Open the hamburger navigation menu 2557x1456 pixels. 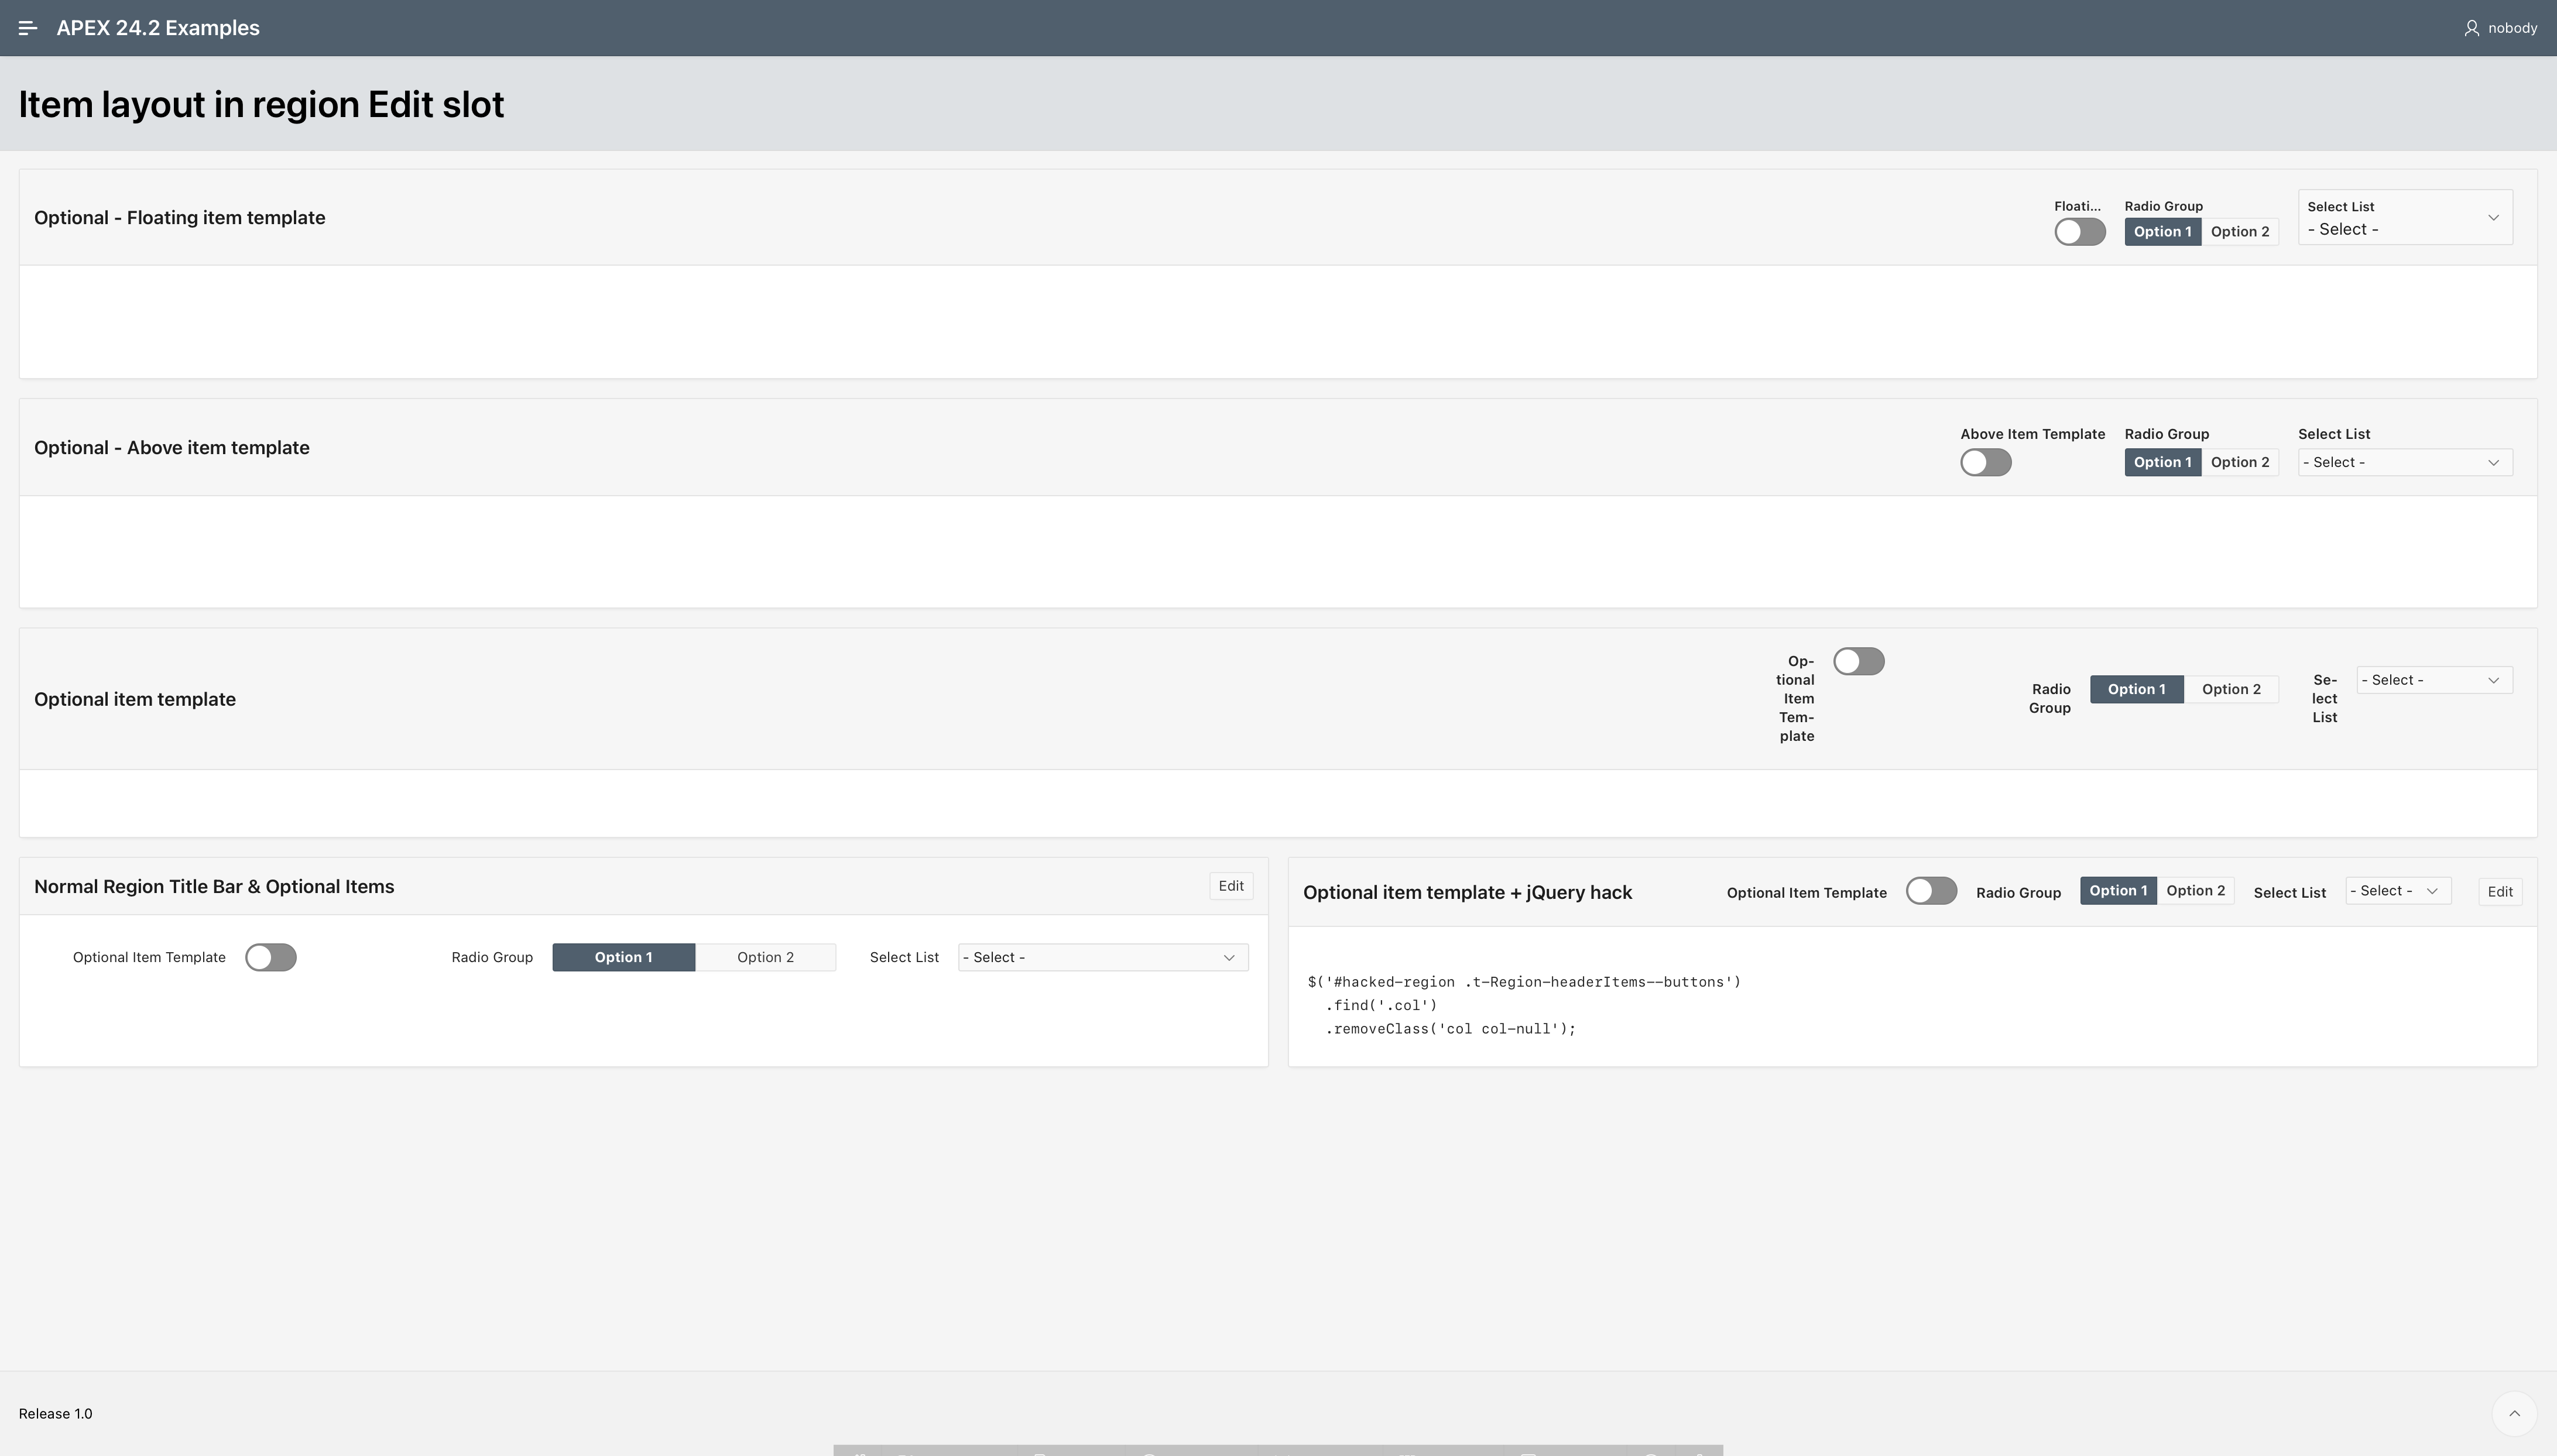[x=28, y=28]
